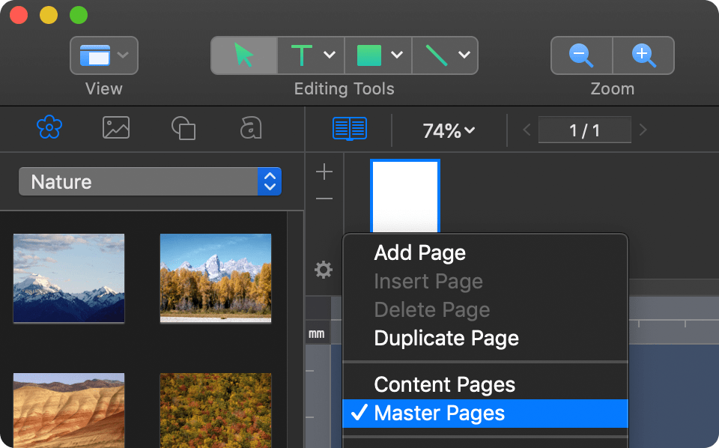The height and width of the screenshot is (448, 719).
Task: Toggle facing pages view with the book icon
Action: 349,128
